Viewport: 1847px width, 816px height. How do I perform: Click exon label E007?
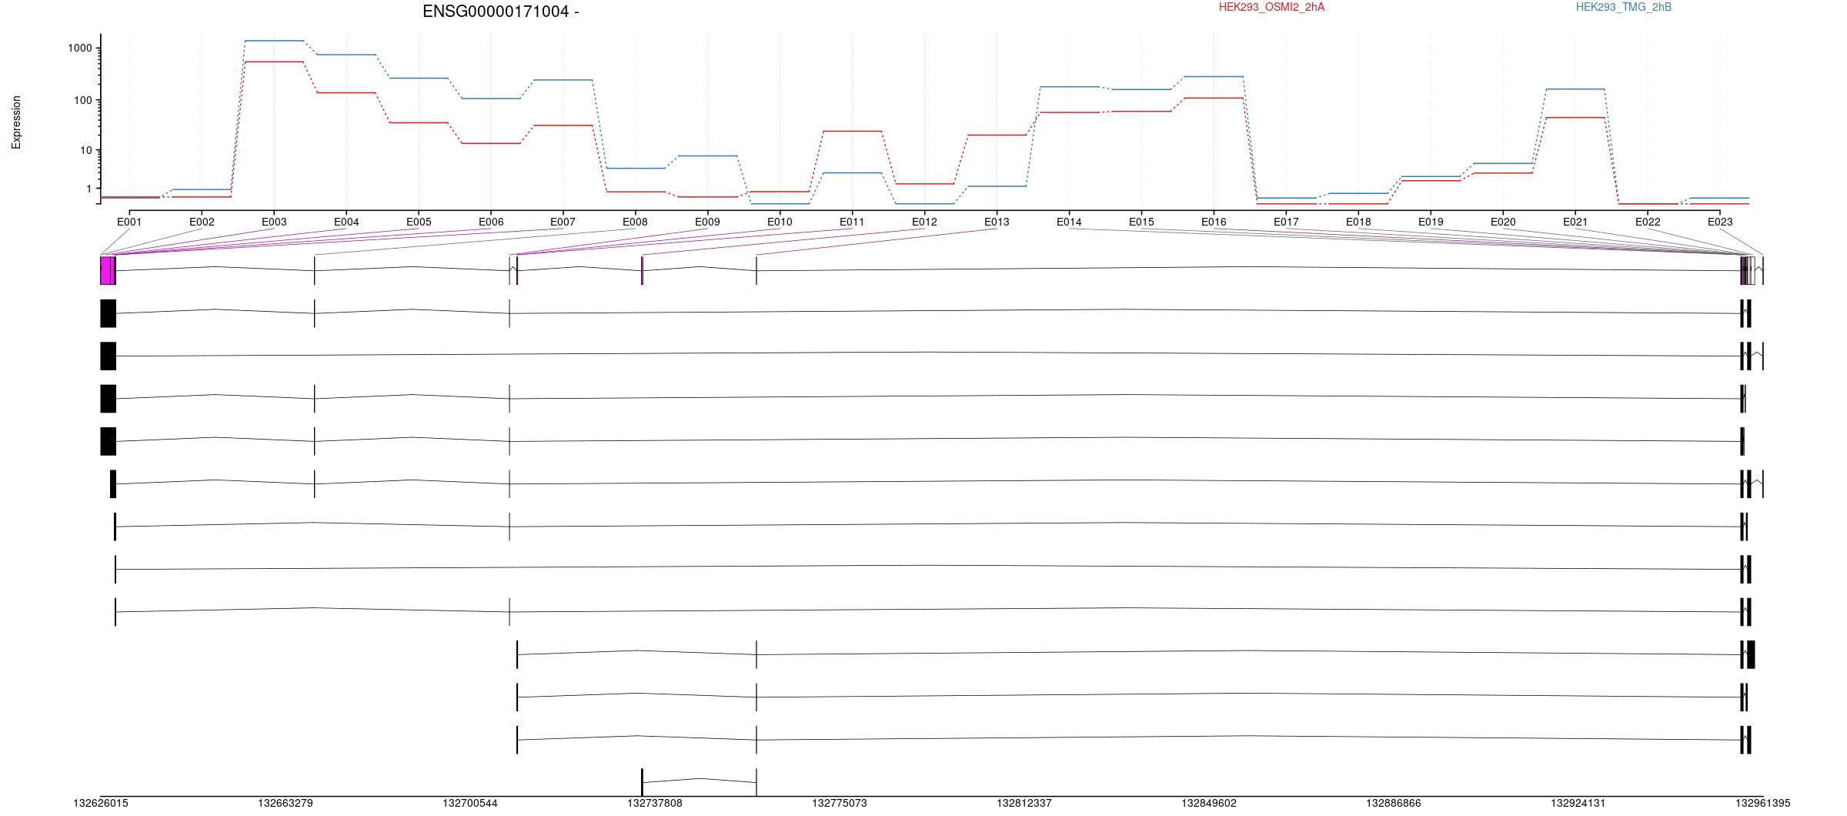click(x=563, y=222)
